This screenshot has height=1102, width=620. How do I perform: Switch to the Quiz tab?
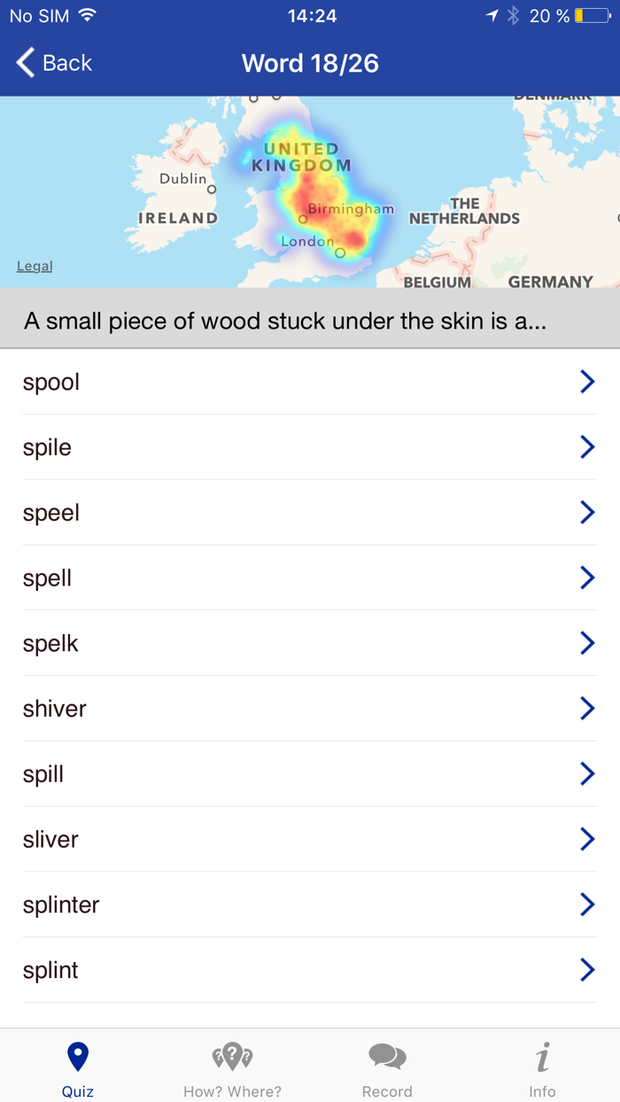tap(77, 1066)
